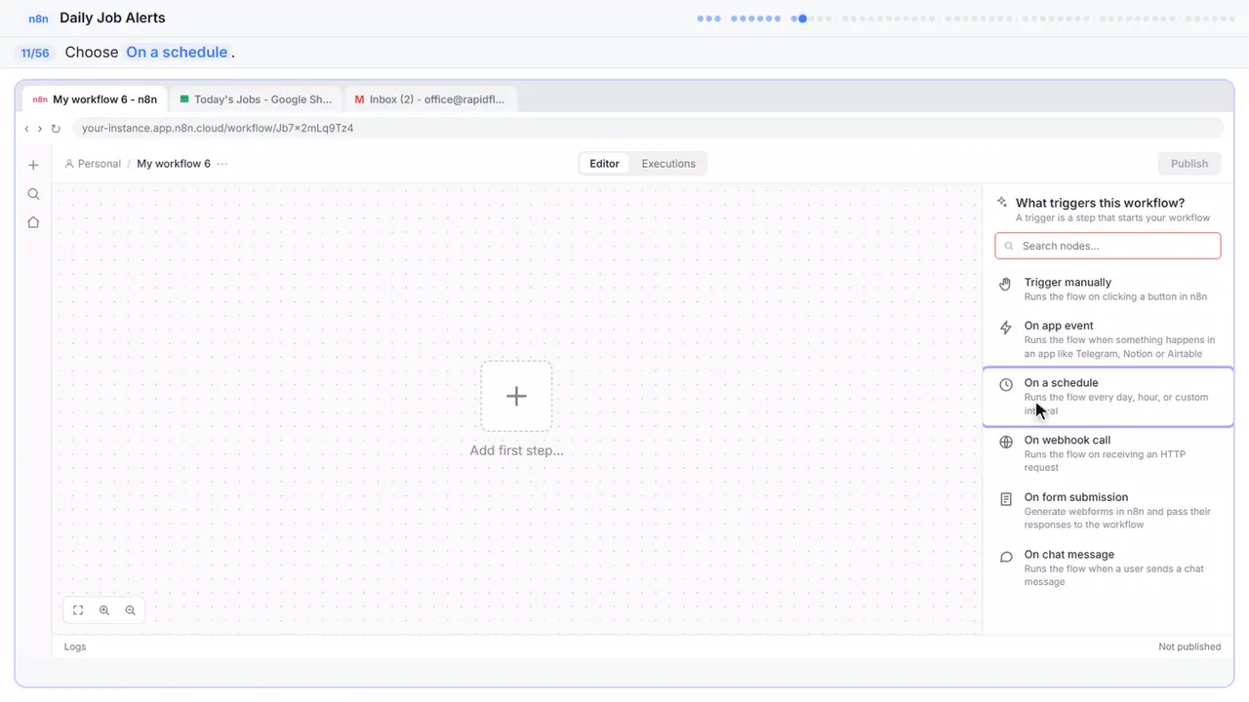Viewport: 1249px width, 702px height.
Task: Click the plus icon in left sidebar
Action: click(x=33, y=165)
